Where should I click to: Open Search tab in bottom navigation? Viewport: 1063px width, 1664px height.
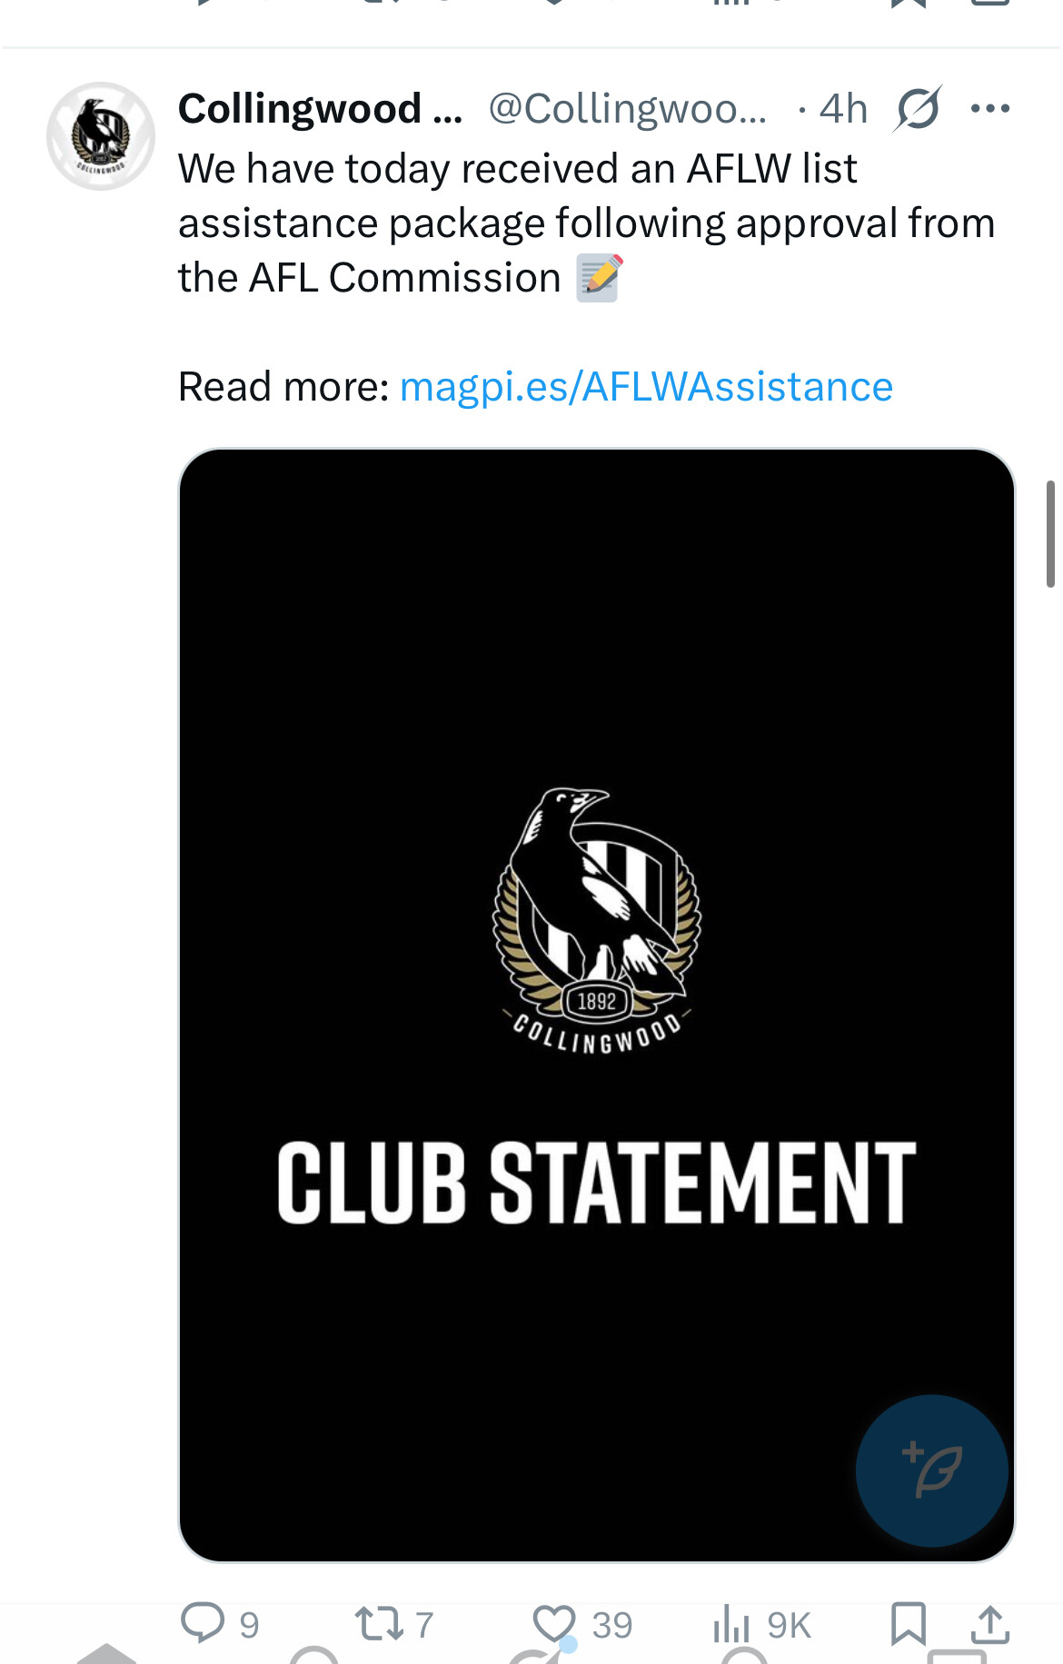click(x=313, y=1656)
